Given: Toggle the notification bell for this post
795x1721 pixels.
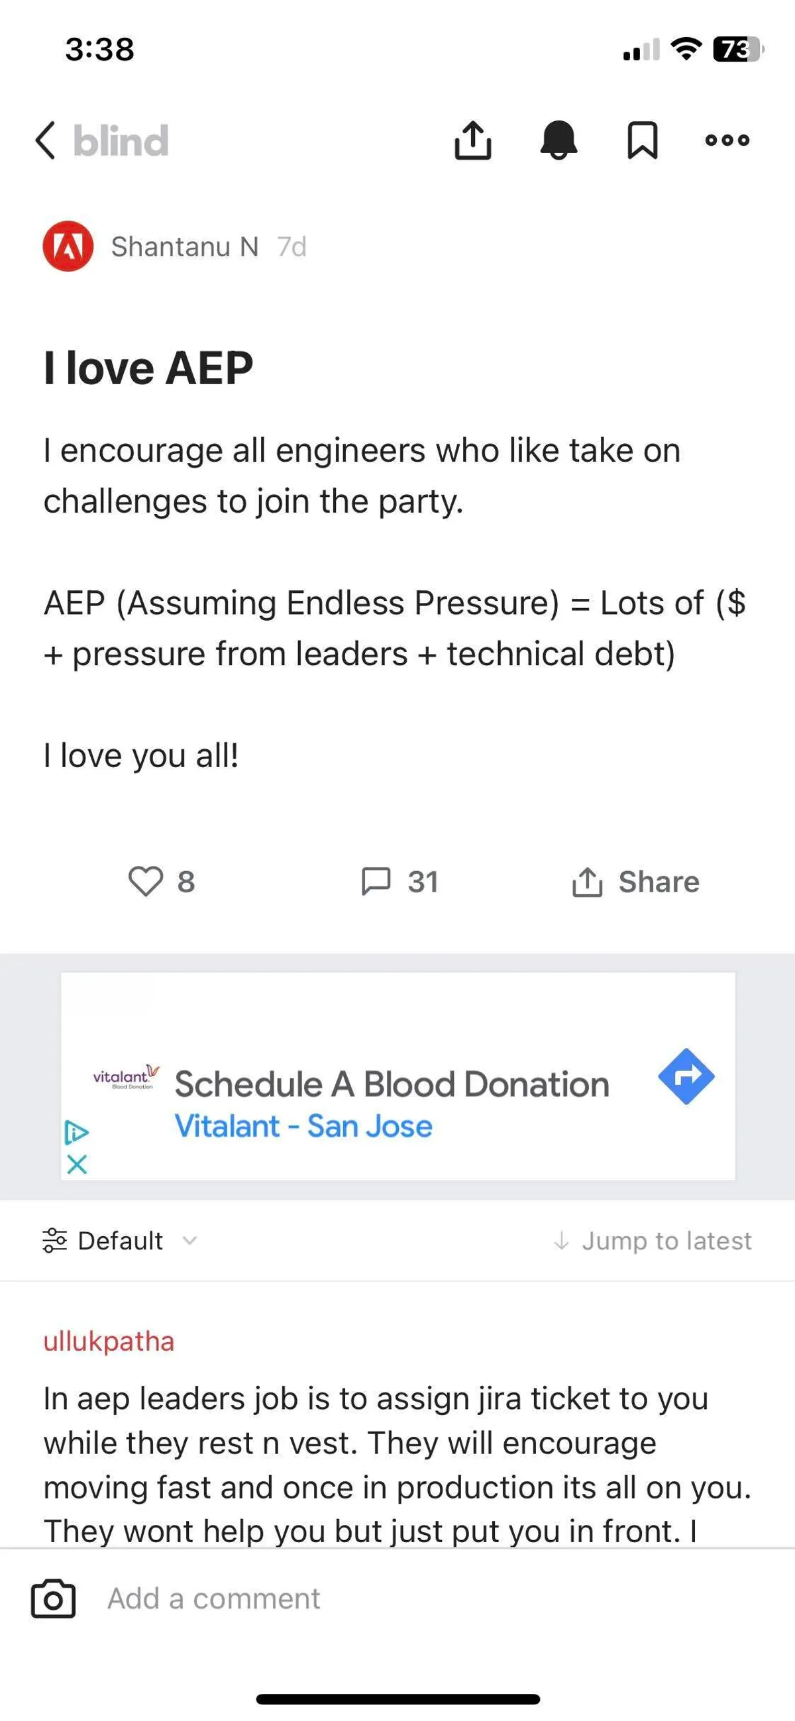Looking at the screenshot, I should tap(558, 140).
